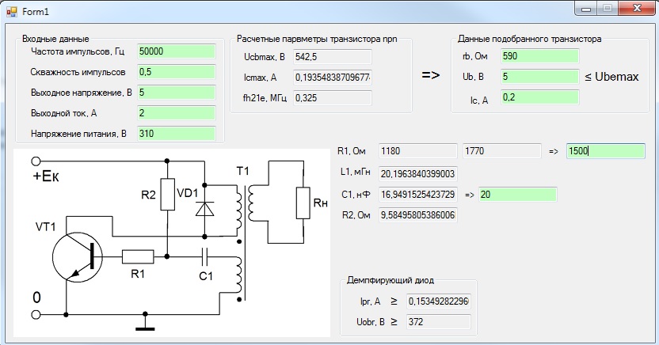Click the Ucbmax result field showing 542,5

click(332, 57)
